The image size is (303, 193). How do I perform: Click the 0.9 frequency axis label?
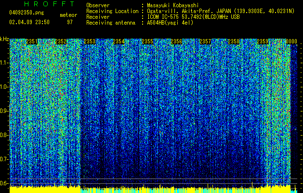[x=4, y=111]
